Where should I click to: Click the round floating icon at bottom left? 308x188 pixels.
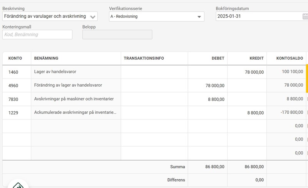[18, 184]
